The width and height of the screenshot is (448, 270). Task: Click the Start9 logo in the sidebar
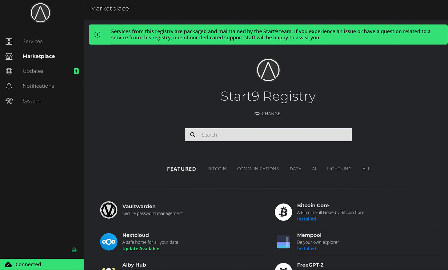pos(40,13)
